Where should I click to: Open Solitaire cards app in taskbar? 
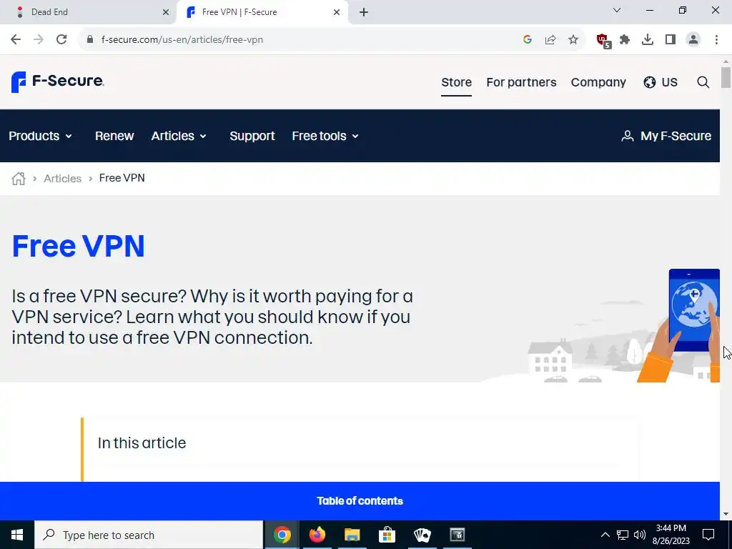point(422,535)
